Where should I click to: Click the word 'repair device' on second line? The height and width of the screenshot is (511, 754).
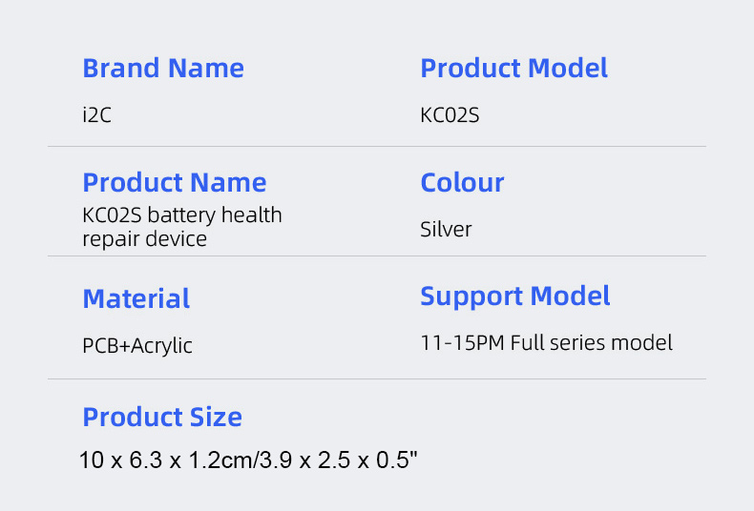click(x=144, y=239)
